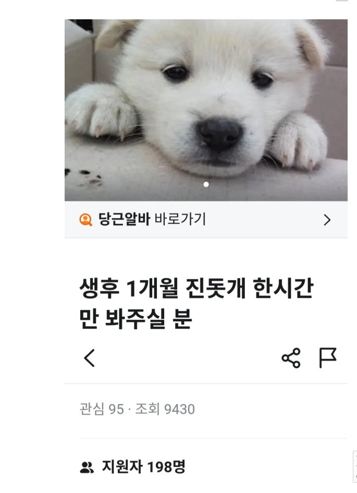Click the gray 당근알바 banner background
This screenshot has width=357, height=493.
coord(206,220)
